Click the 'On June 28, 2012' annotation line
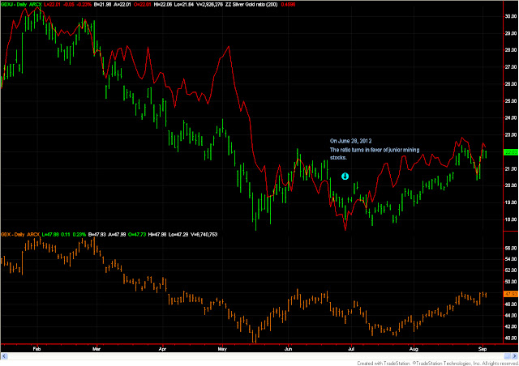 click(350, 141)
